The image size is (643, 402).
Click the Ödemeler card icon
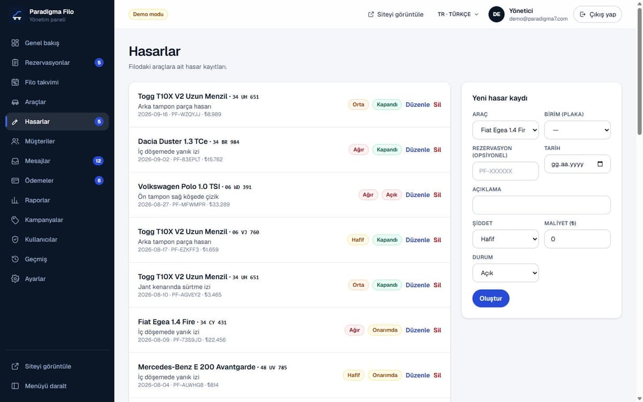click(15, 181)
